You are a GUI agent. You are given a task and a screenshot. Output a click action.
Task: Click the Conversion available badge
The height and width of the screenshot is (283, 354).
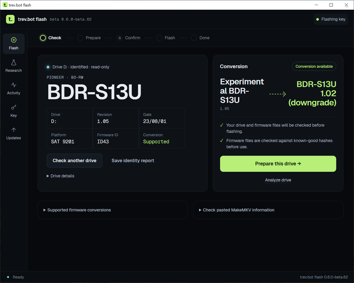pyautogui.click(x=314, y=66)
